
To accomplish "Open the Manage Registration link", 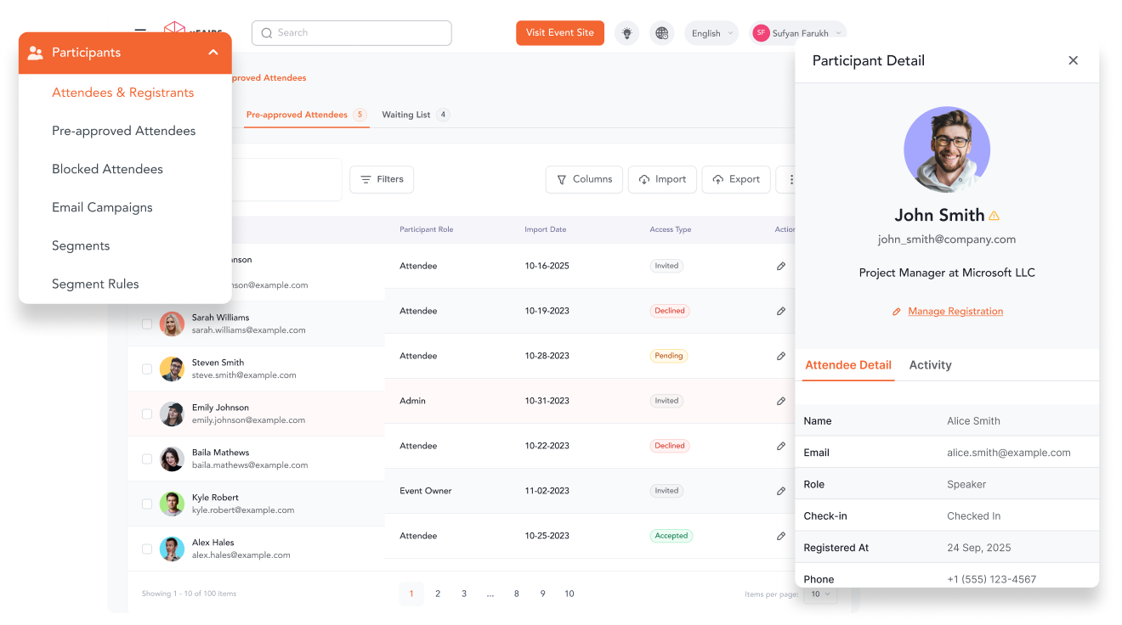I will (x=955, y=312).
